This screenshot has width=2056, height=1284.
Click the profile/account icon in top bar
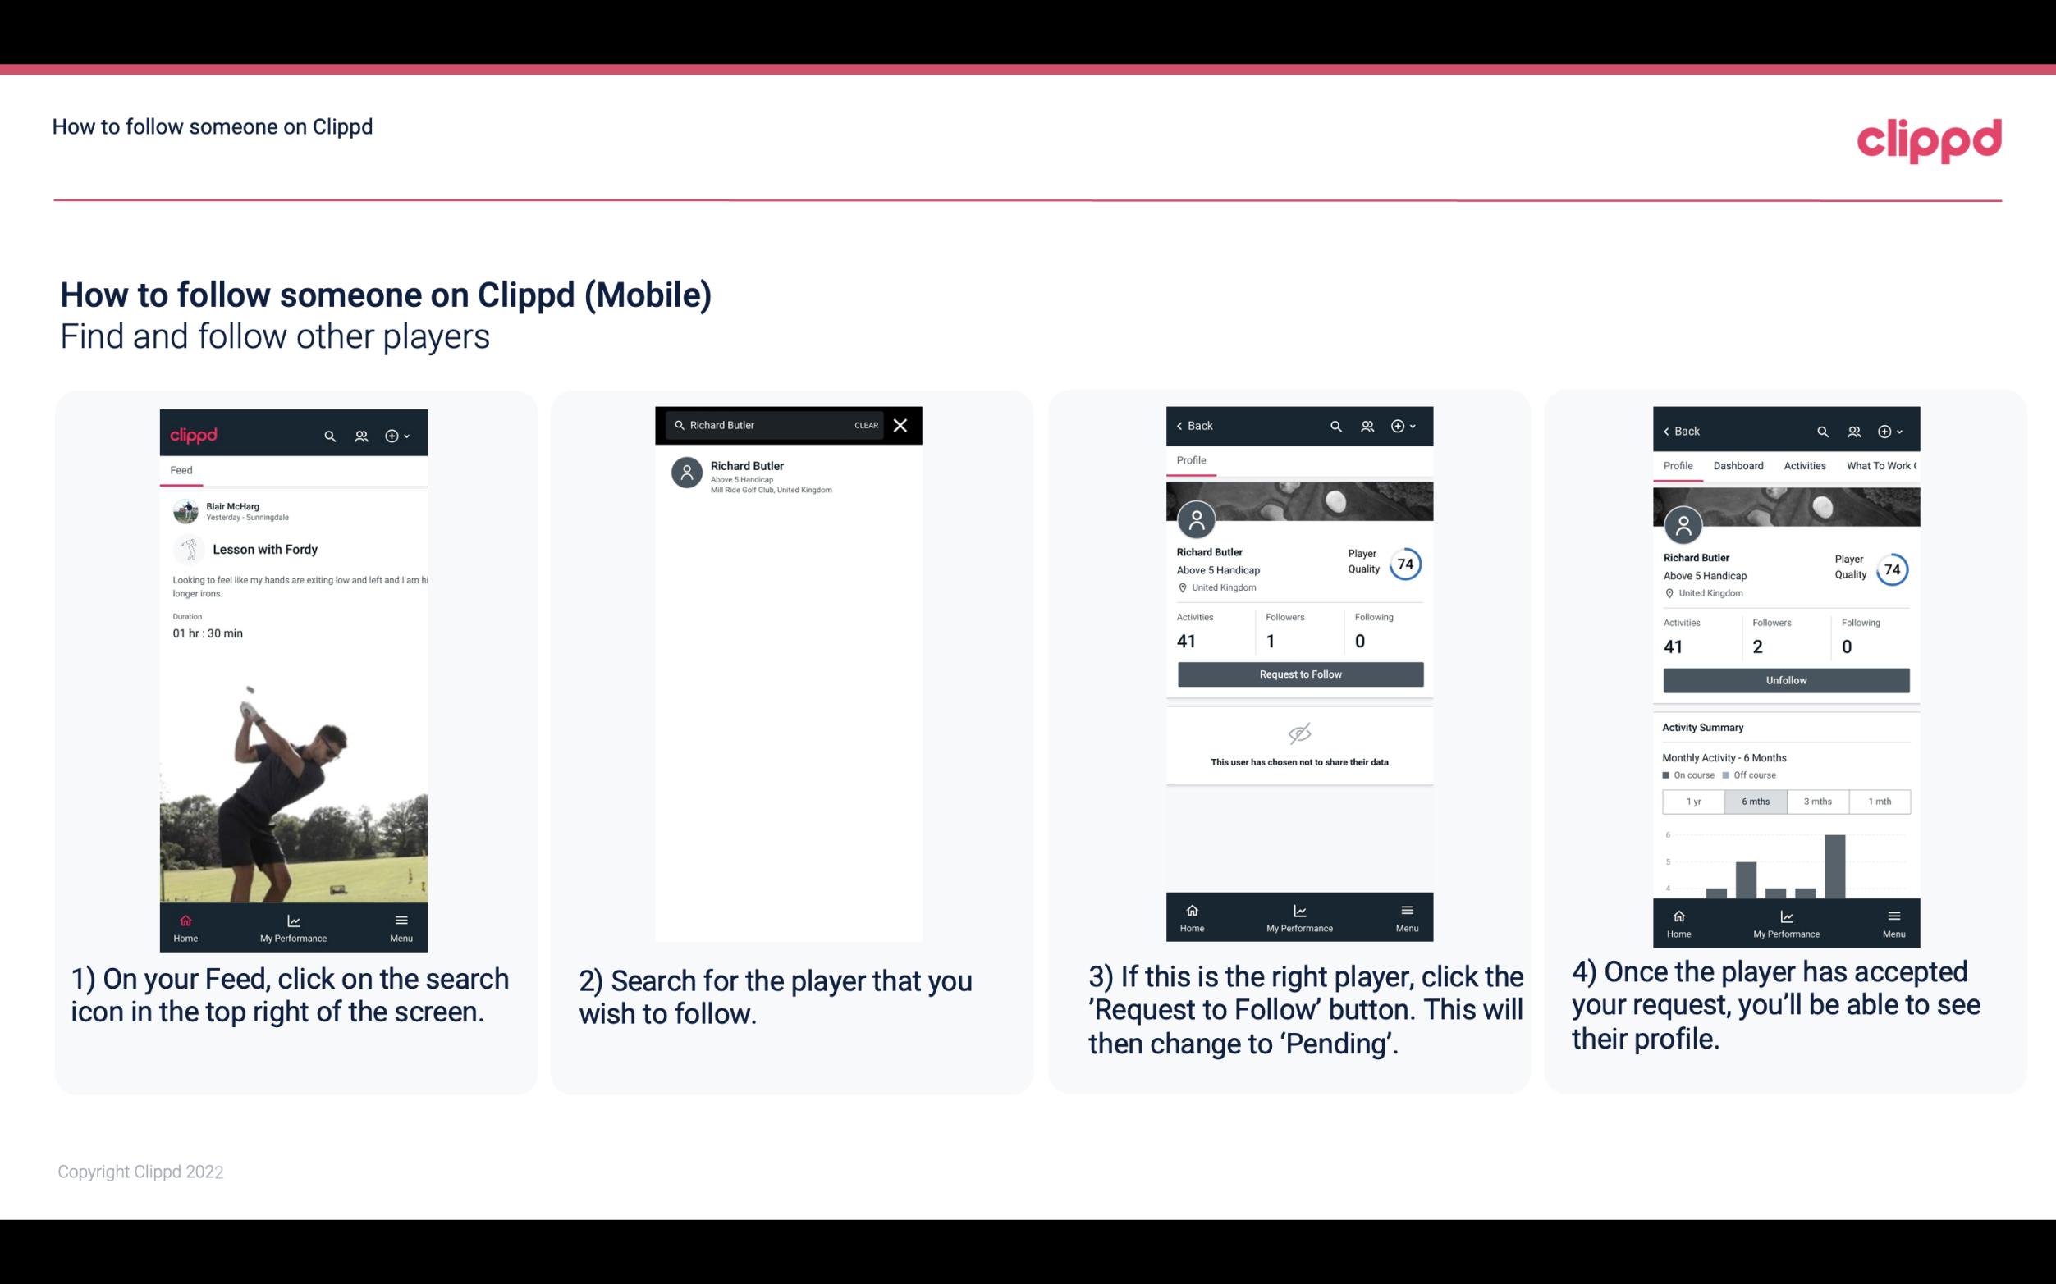coord(361,433)
